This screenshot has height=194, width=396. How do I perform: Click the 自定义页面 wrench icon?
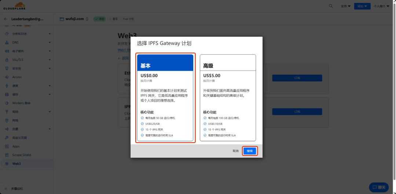[7, 138]
